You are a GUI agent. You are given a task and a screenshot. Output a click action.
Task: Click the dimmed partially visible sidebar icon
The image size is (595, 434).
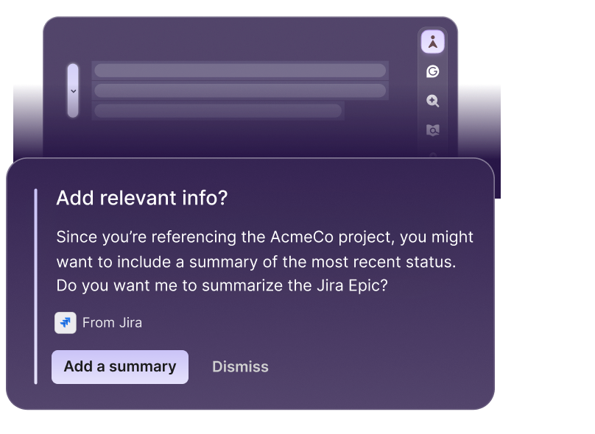point(433,154)
